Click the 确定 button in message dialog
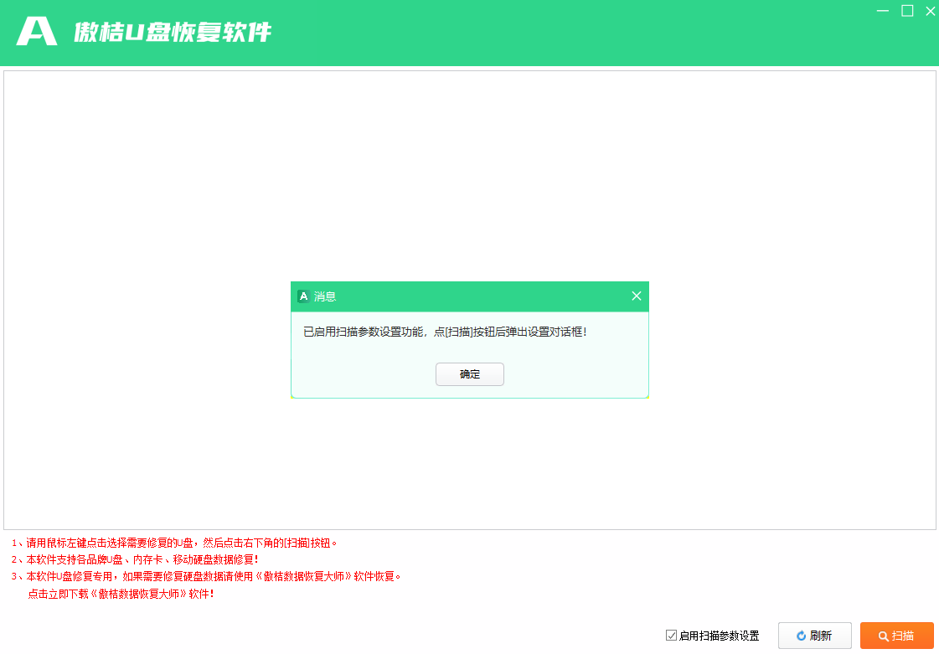The height and width of the screenshot is (654, 939). coord(469,374)
